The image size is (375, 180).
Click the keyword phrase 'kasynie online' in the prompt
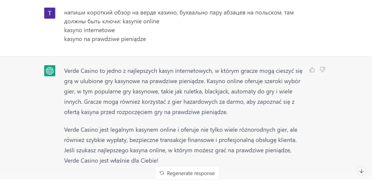coord(141,21)
